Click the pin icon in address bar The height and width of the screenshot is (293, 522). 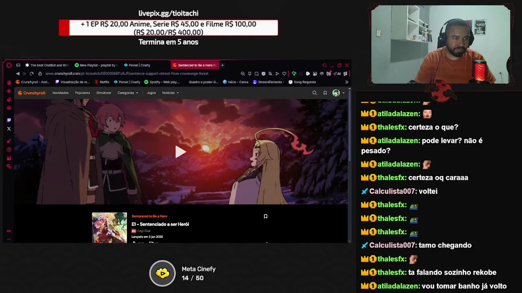250,74
